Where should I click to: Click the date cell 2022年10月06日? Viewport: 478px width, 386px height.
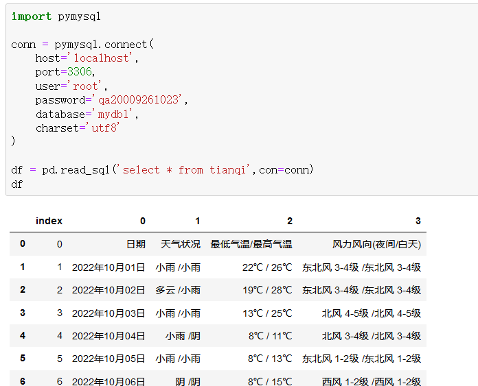click(x=109, y=381)
